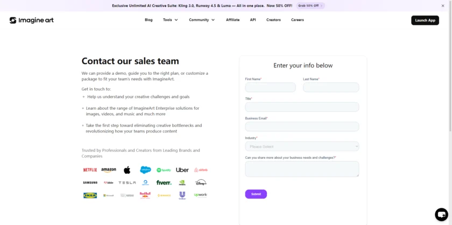
Task: Click the Imagine art logo
Action: (31, 20)
